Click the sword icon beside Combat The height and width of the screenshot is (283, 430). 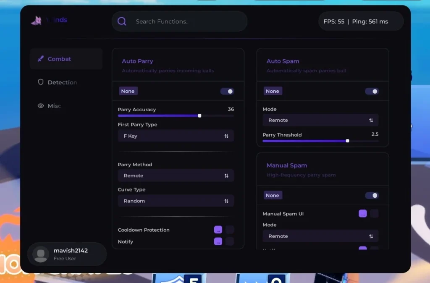pos(41,59)
